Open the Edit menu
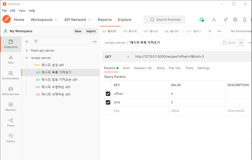252x160 pixels. [13, 10]
